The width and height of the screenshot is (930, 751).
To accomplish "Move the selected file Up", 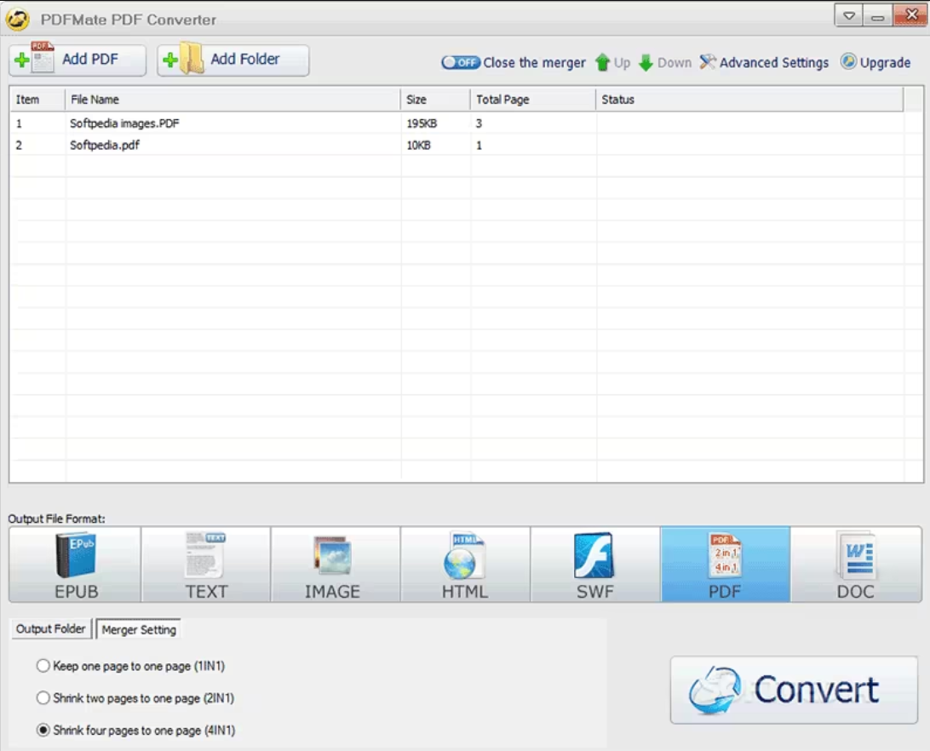I will 612,62.
